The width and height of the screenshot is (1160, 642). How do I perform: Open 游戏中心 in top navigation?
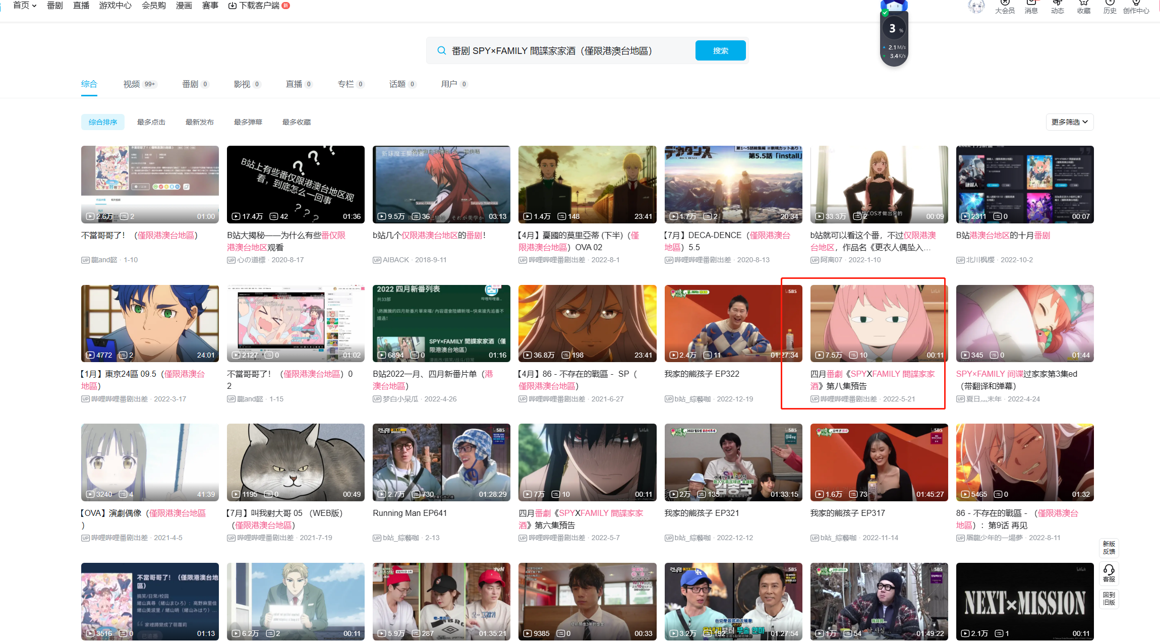(115, 5)
